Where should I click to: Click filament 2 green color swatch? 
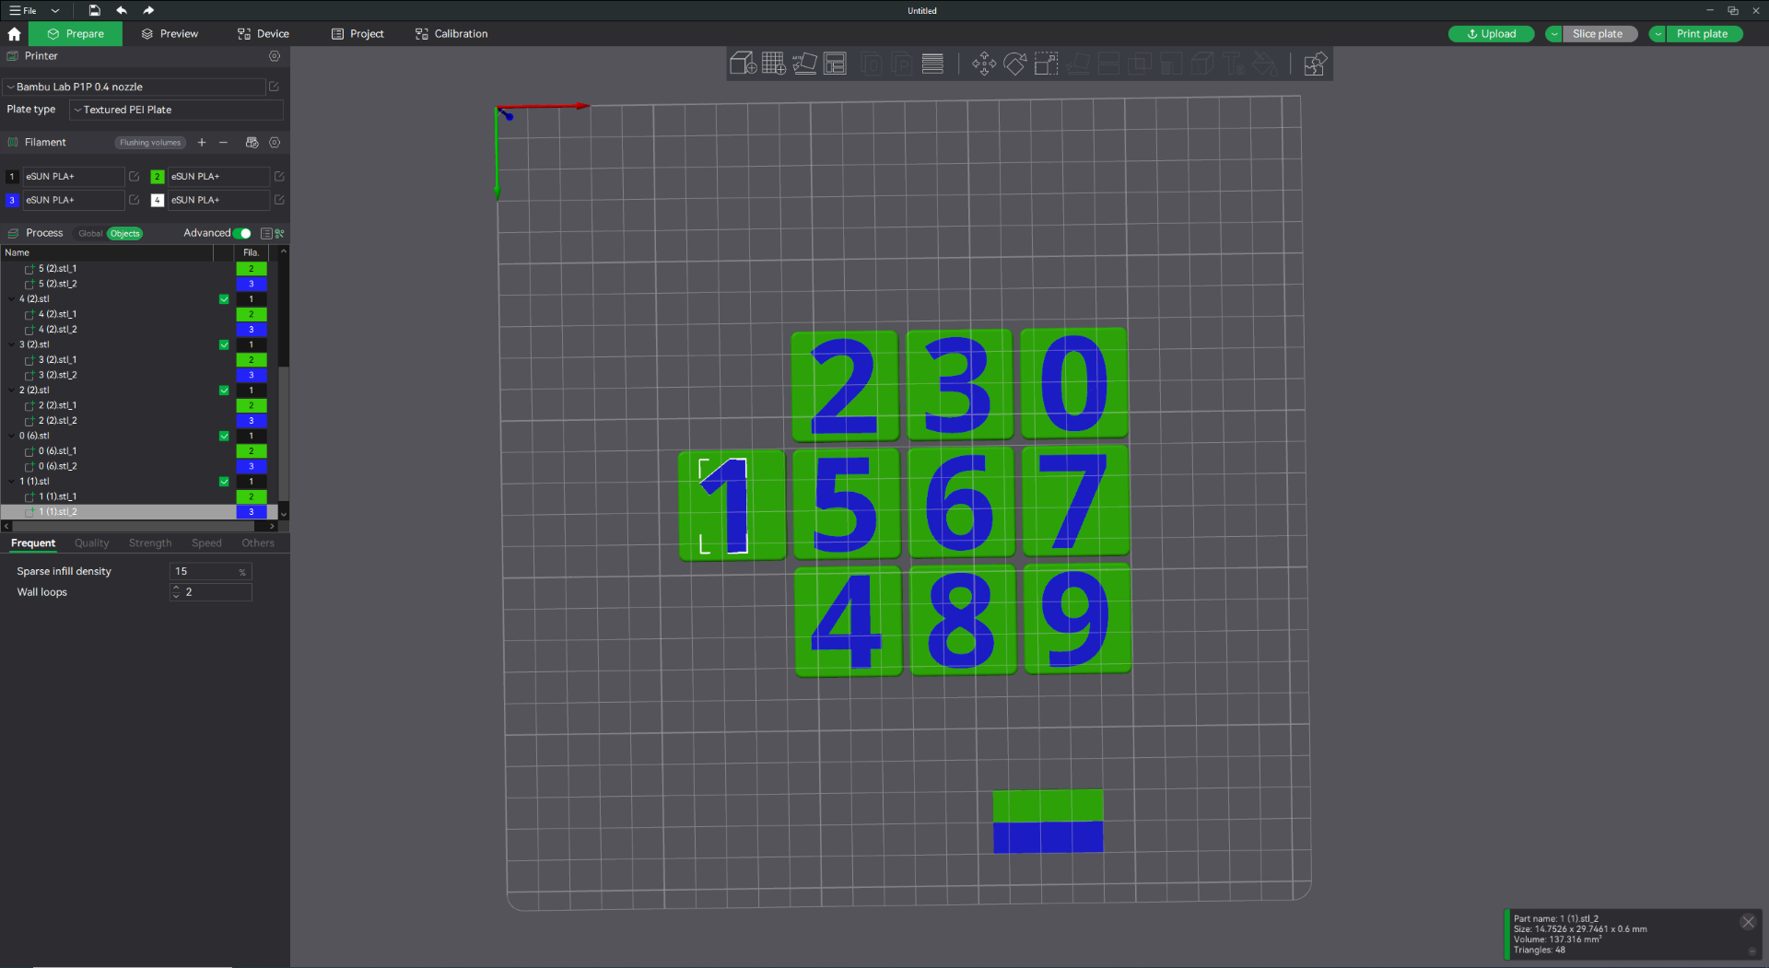click(x=158, y=177)
